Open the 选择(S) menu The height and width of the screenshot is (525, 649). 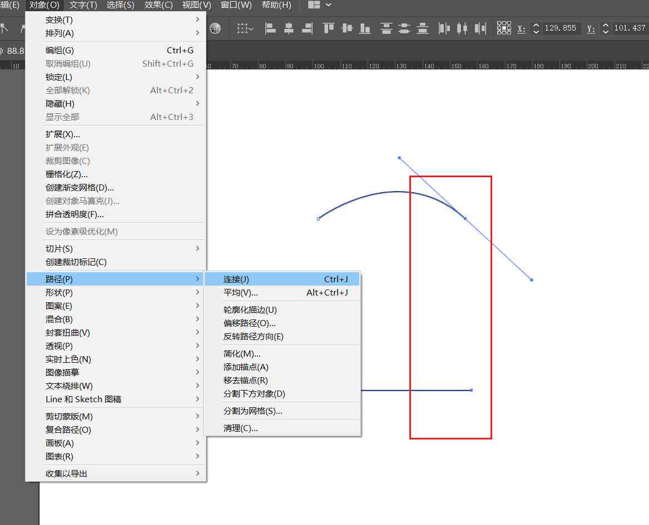click(121, 5)
